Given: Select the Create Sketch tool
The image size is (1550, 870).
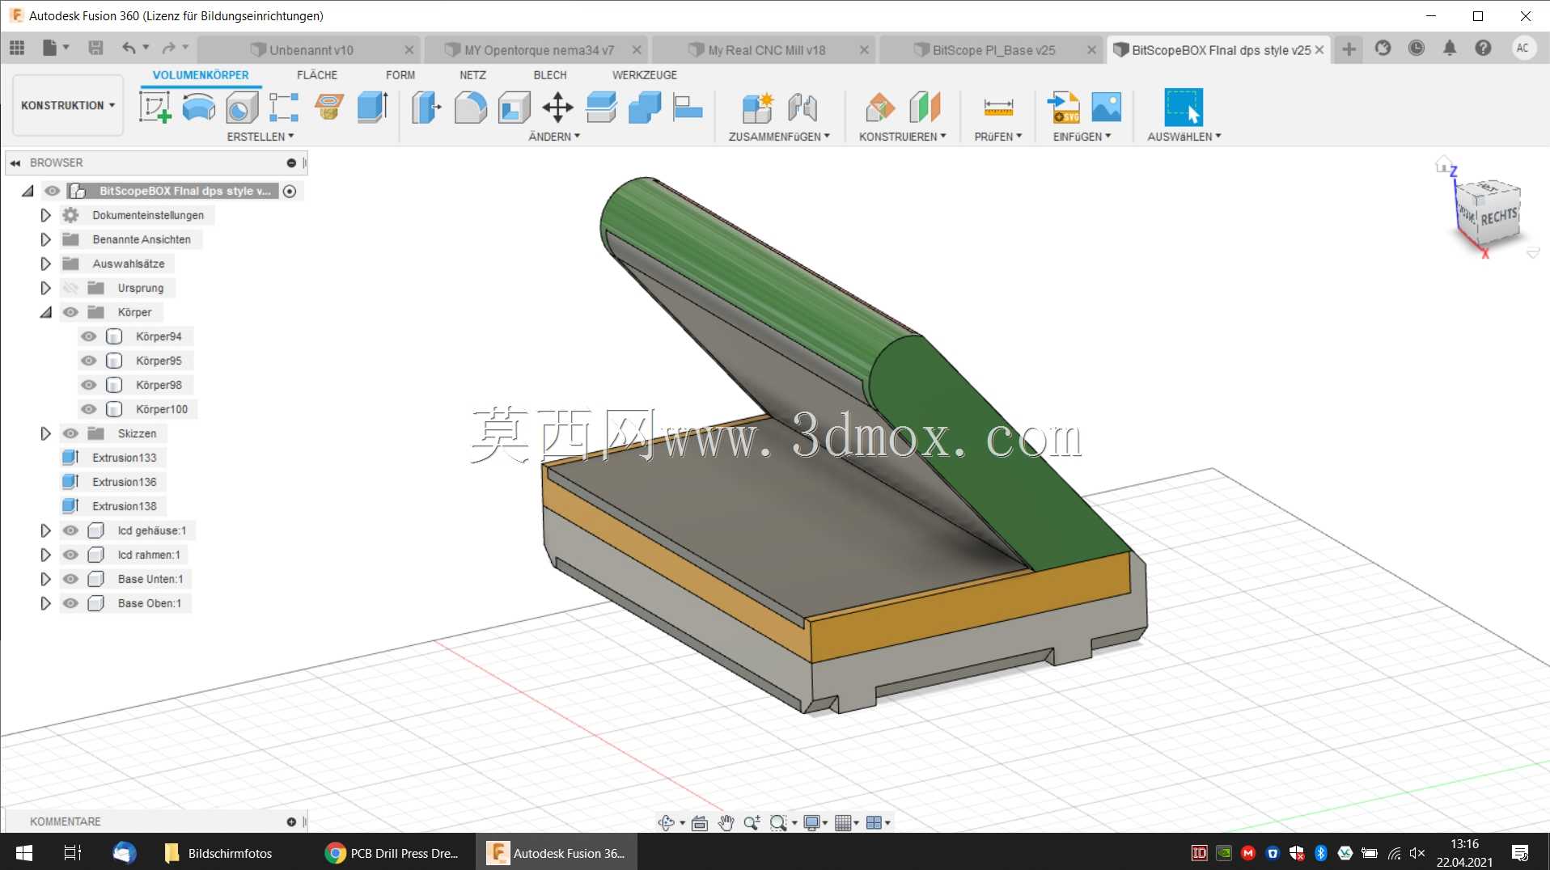Looking at the screenshot, I should 155,107.
